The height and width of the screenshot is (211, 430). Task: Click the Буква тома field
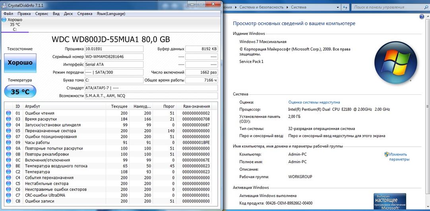click(x=114, y=80)
